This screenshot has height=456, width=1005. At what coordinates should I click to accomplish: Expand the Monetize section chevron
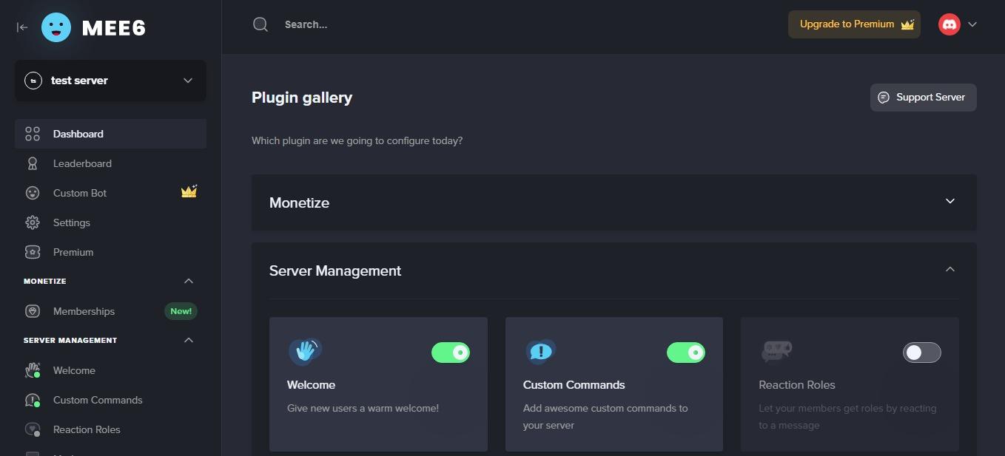(950, 201)
